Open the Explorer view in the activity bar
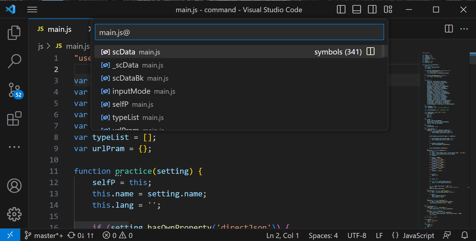 tap(14, 33)
